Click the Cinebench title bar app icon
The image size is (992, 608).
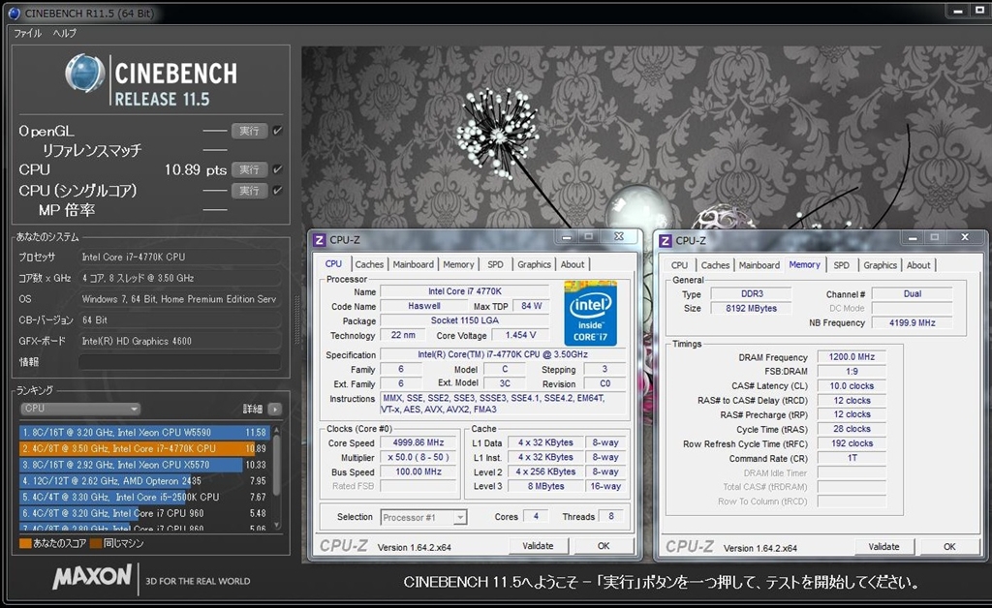pyautogui.click(x=11, y=13)
